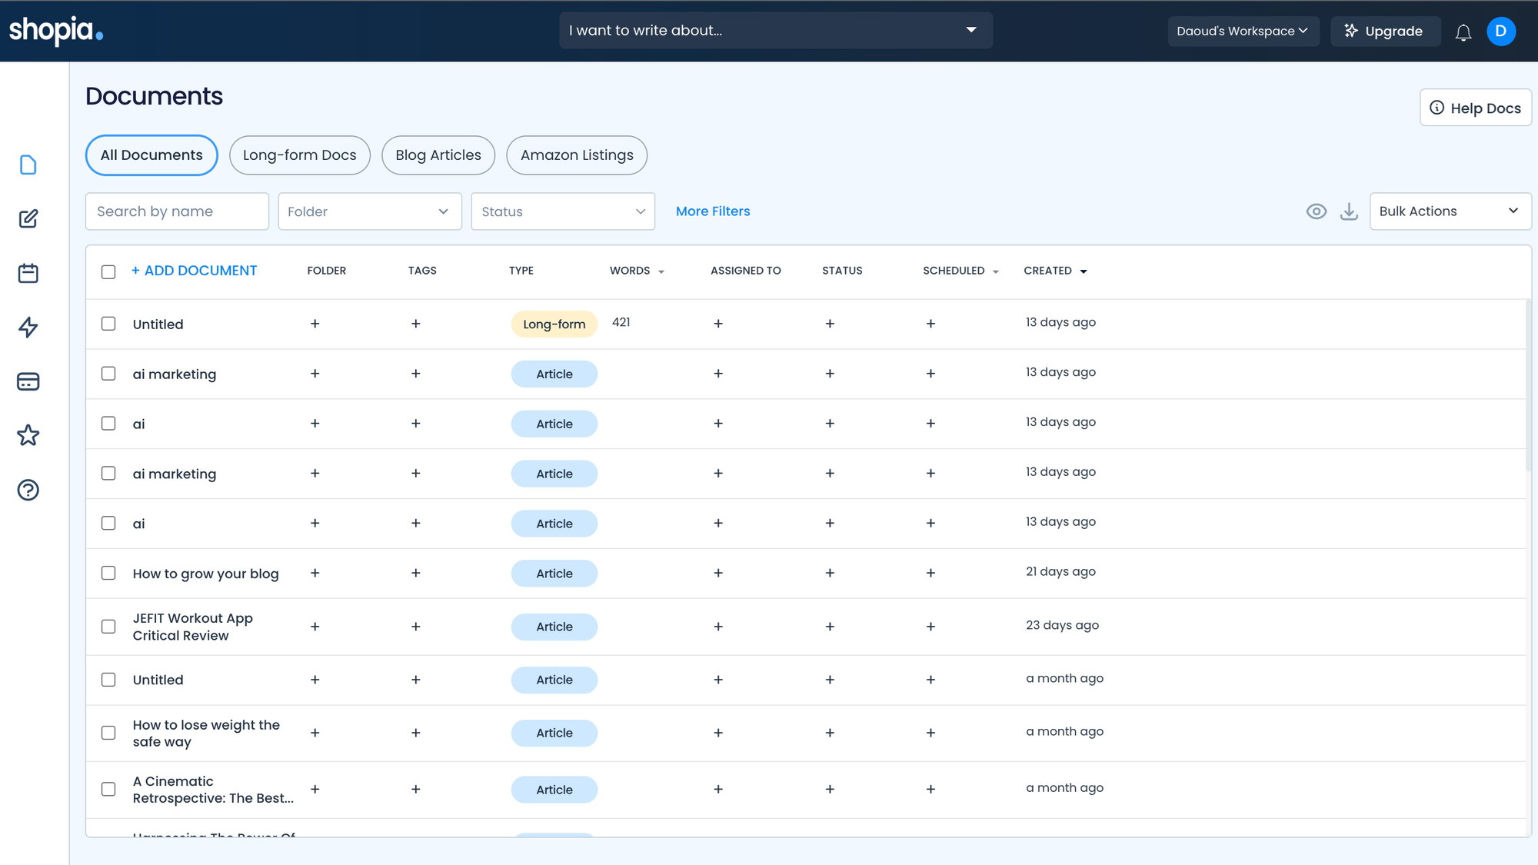Click the Shopia logo
Viewport: 1538px width, 865px height.
pos(55,31)
